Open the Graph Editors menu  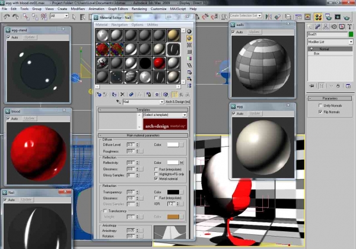pyautogui.click(x=118, y=9)
